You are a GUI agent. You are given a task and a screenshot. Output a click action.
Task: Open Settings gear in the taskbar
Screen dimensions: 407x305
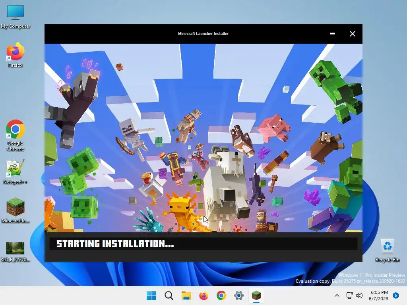point(239,295)
